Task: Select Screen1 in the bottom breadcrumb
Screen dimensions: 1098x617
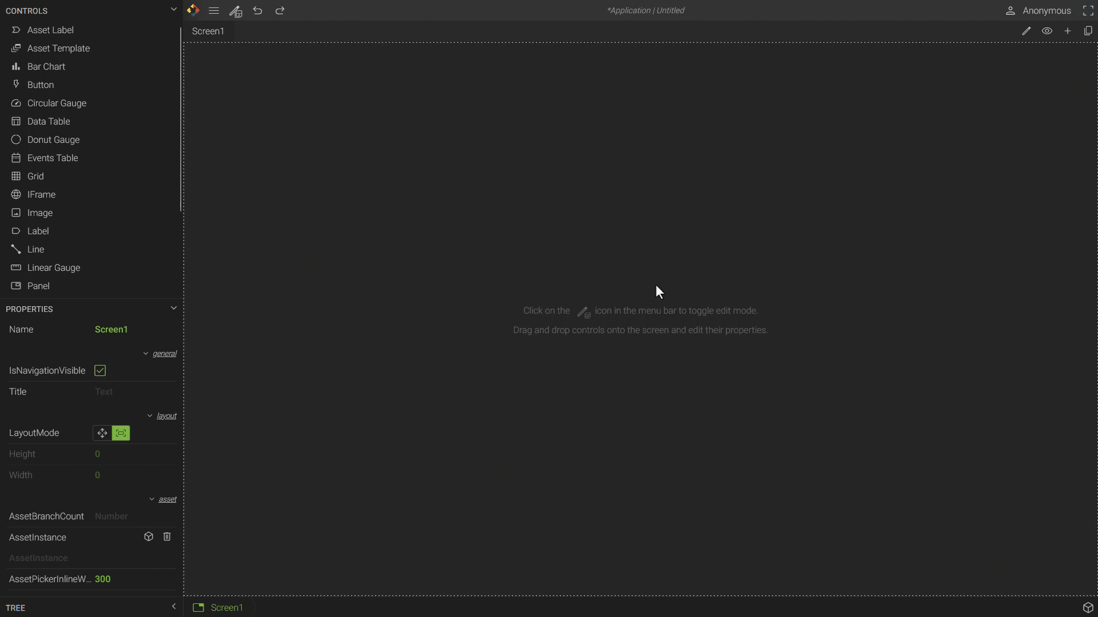Action: (x=226, y=608)
